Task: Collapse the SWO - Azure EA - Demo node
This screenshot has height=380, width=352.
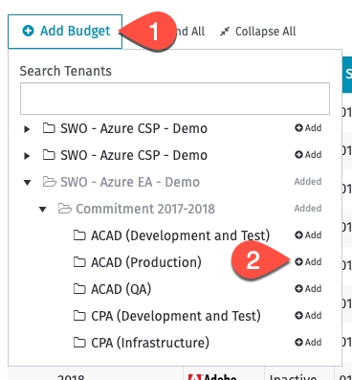Action: [x=27, y=183]
